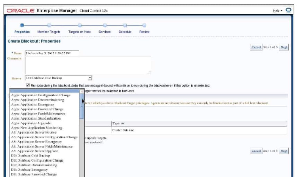Go to the Member Targets step label
This screenshot has width=297, height=177.
pyautogui.click(x=49, y=32)
